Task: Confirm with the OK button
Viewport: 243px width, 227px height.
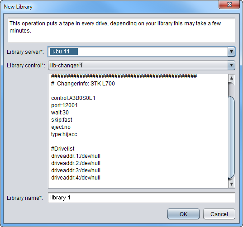Action: click(x=183, y=214)
